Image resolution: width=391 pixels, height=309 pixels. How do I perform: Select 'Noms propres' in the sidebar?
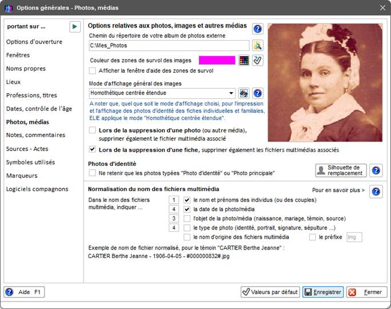point(26,69)
